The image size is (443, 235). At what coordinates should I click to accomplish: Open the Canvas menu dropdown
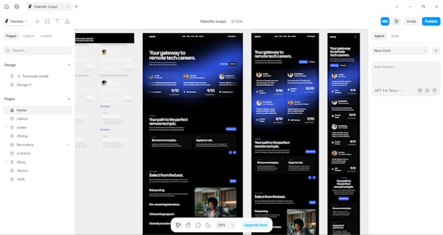pos(16,21)
